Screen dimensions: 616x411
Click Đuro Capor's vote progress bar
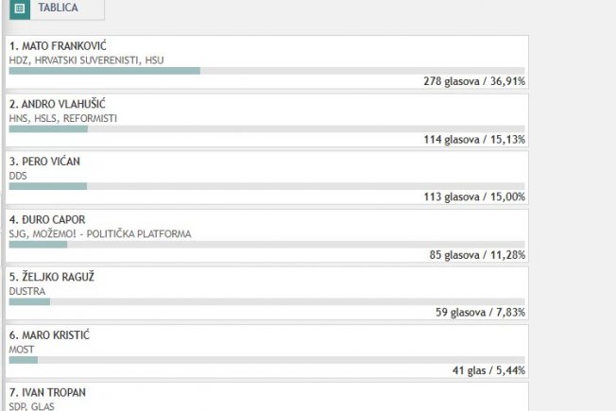266,245
